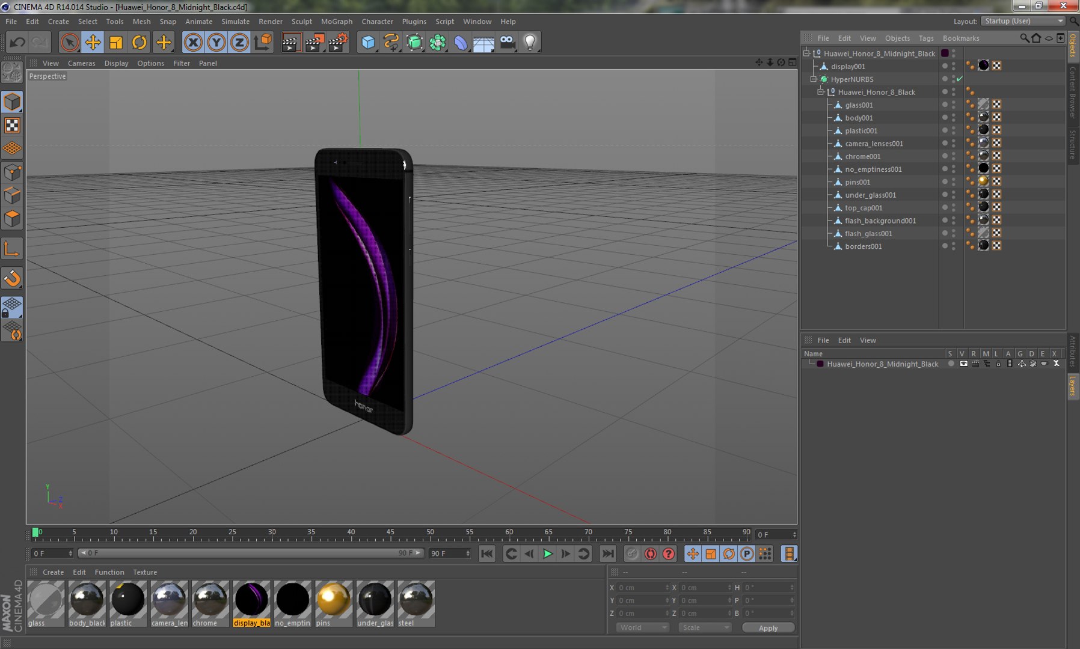Open the Layout dropdown
The image size is (1080, 649).
1023,21
